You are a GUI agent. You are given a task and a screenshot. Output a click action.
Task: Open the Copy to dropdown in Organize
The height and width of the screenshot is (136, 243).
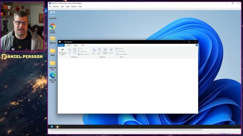pyautogui.click(x=99, y=51)
